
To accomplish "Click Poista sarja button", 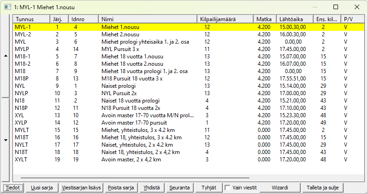I will [121, 188].
